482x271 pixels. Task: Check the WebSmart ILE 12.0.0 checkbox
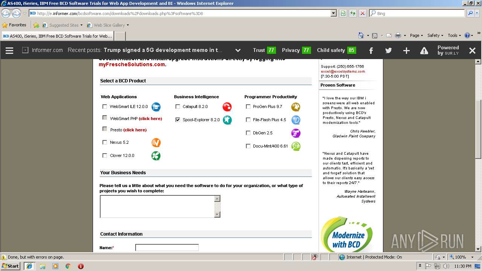(x=105, y=107)
